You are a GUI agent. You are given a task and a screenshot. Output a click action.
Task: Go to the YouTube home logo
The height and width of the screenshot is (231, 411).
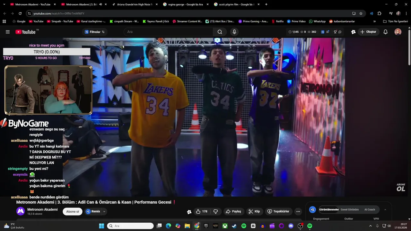point(26,32)
